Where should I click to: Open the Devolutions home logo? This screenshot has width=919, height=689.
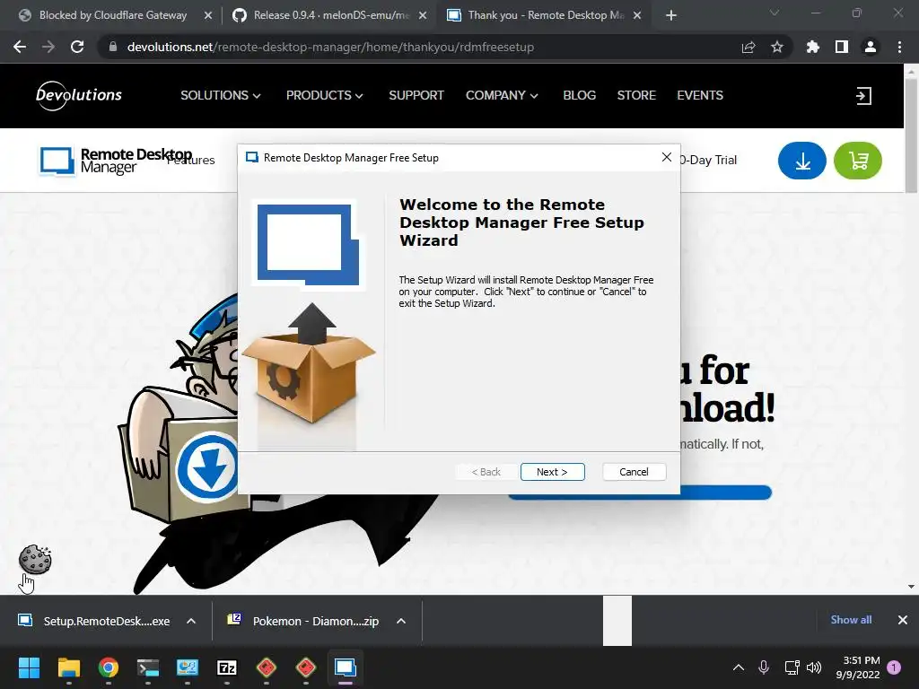point(79,95)
